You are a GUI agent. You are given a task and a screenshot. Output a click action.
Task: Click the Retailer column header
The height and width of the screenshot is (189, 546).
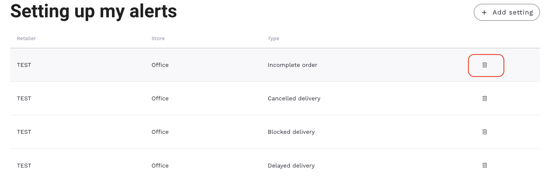(26, 38)
